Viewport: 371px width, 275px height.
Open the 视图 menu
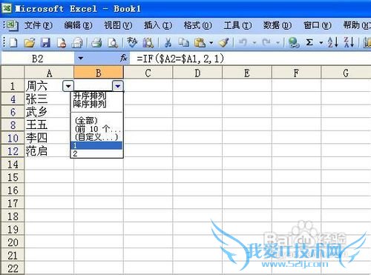[x=118, y=25]
